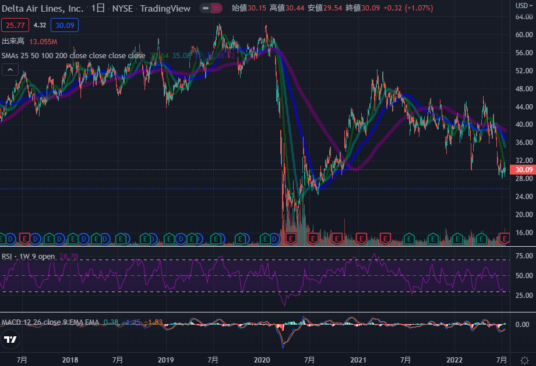The width and height of the screenshot is (536, 366).
Task: Select the MACD 12 26 close indicator legend
Action: click(50, 322)
